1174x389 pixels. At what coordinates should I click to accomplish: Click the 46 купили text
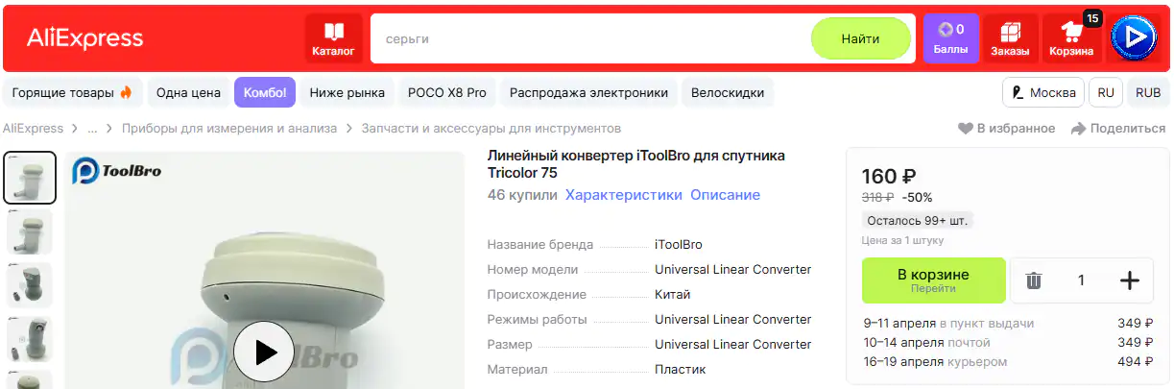522,195
